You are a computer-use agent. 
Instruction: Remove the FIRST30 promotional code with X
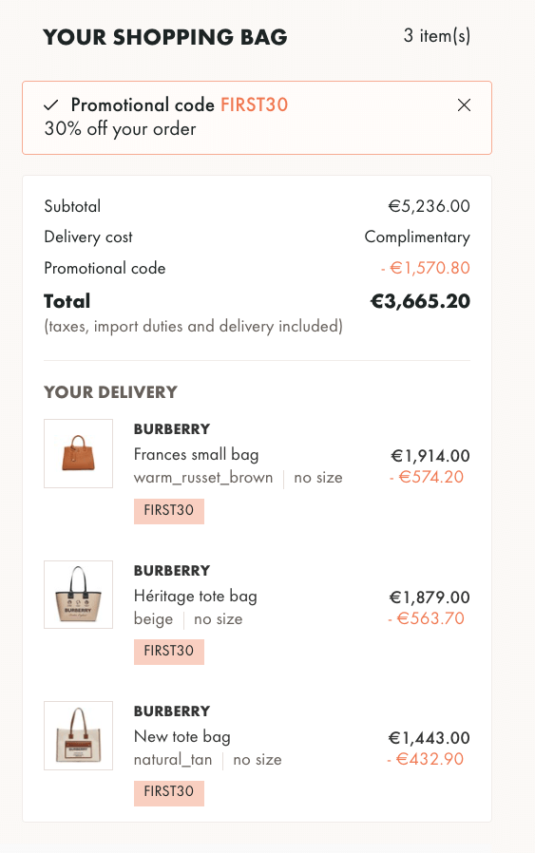pyautogui.click(x=464, y=105)
